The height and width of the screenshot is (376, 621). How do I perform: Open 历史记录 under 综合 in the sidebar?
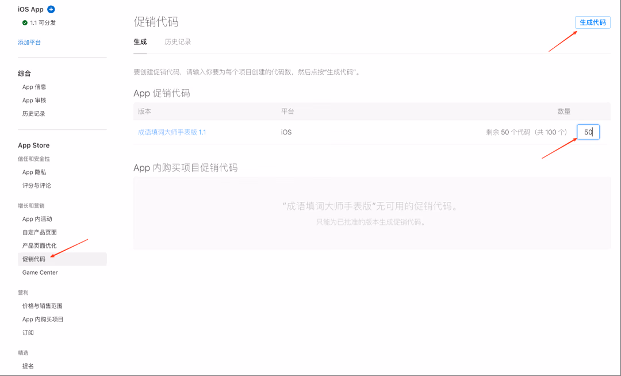pos(34,114)
